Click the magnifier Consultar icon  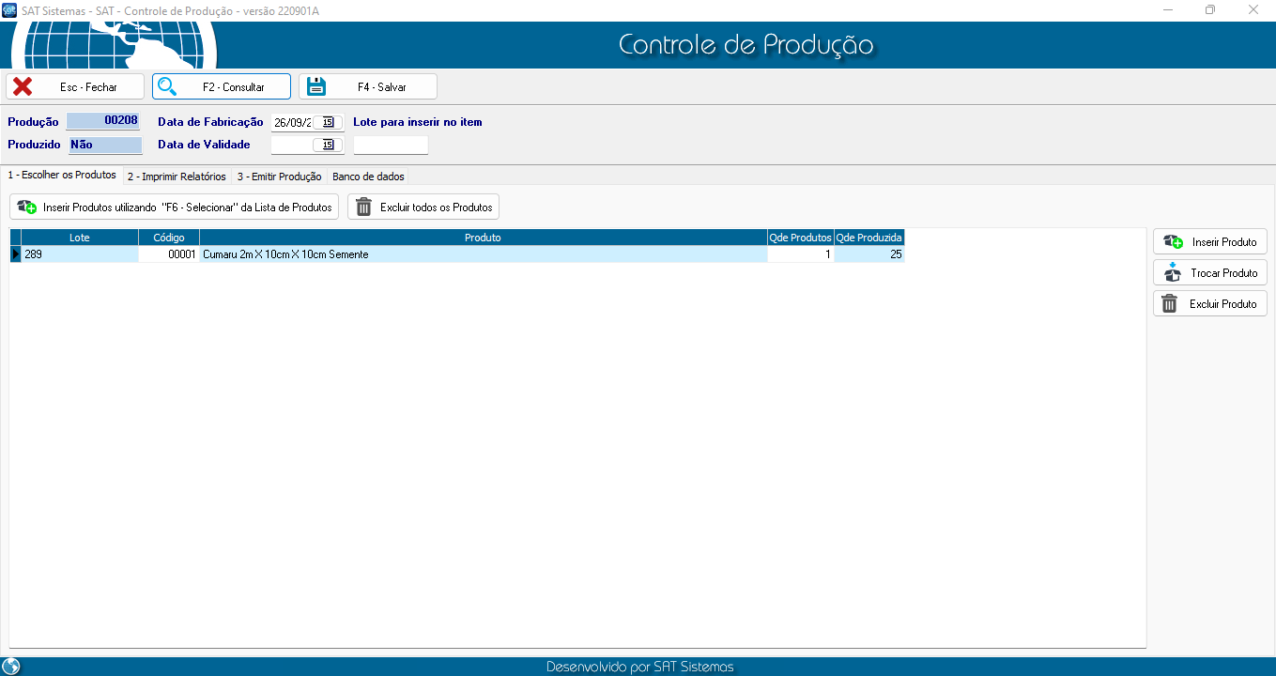click(168, 86)
